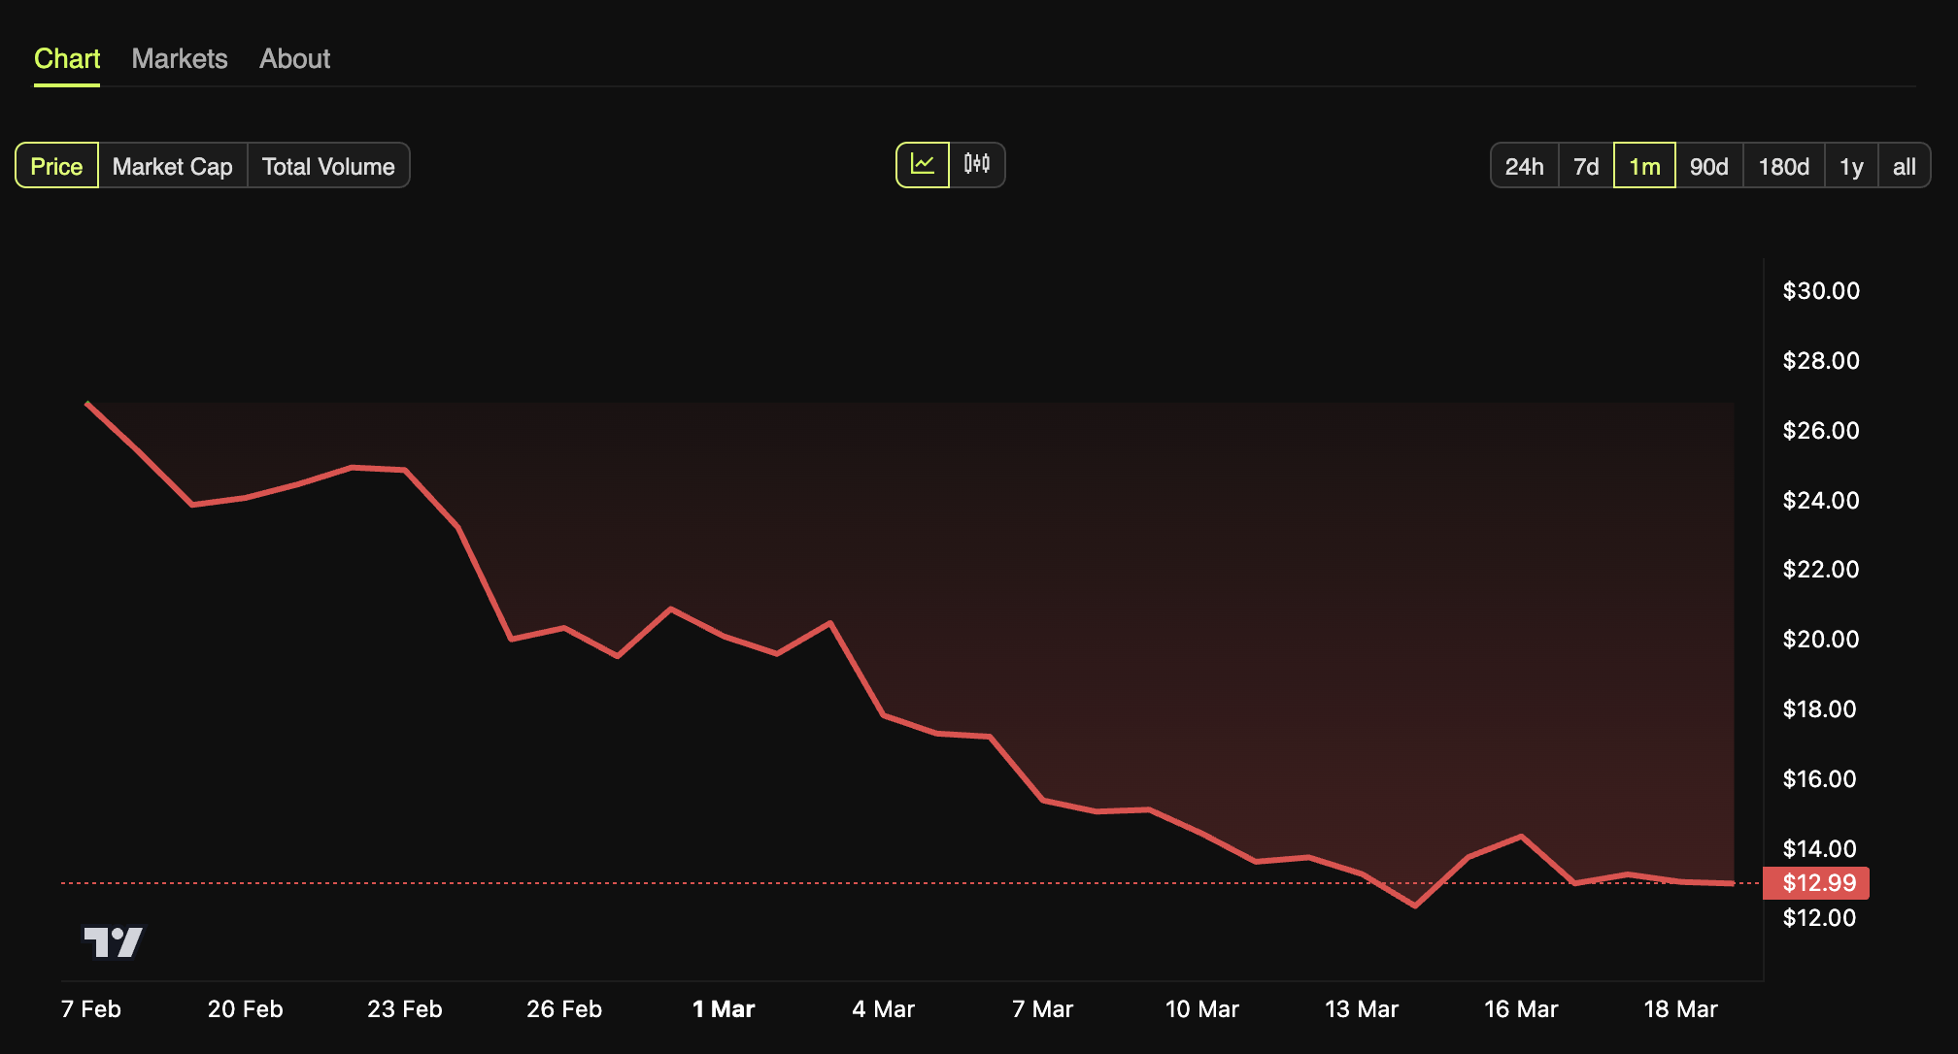Show Total Volume data

point(328,165)
